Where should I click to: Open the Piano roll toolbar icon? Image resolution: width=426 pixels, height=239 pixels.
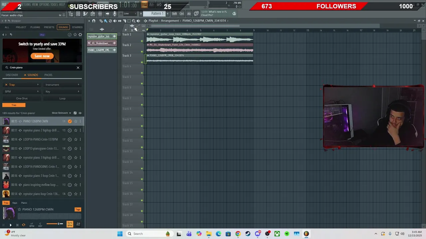click(x=85, y=14)
